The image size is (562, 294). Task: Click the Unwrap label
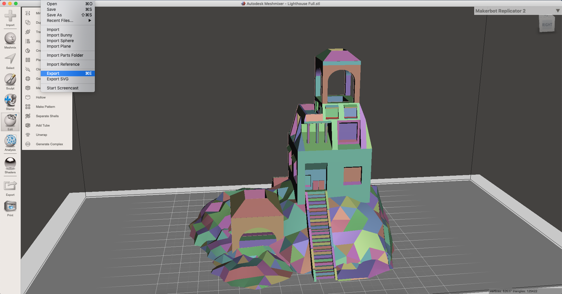41,135
